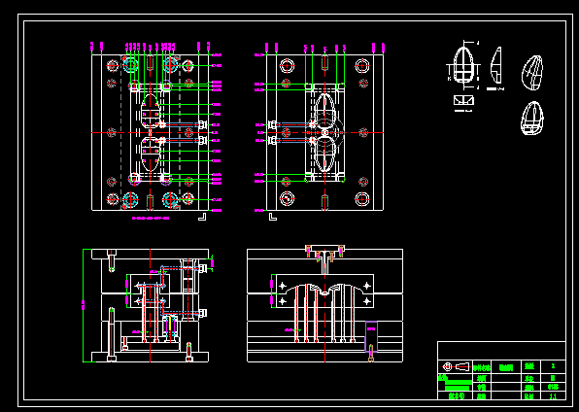Select the small rectangular end view of the part
The width and height of the screenshot is (579, 412).
463,100
